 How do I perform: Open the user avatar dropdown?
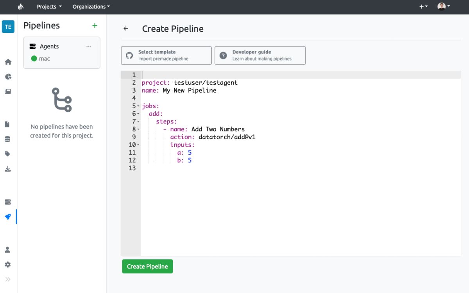[x=444, y=7]
